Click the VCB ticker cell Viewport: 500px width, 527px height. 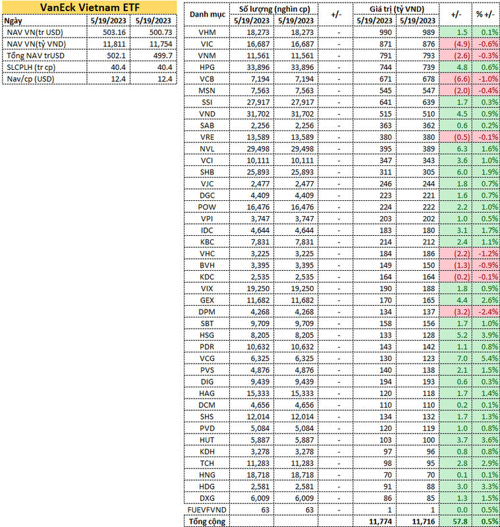pos(207,79)
